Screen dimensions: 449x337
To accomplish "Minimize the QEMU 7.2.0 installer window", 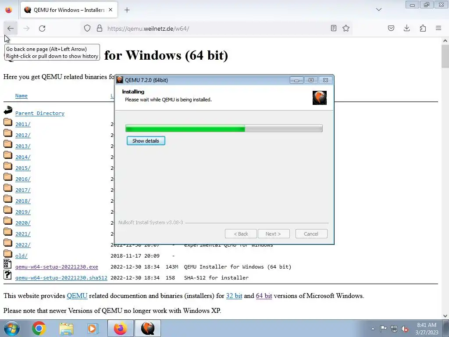I will (297, 80).
